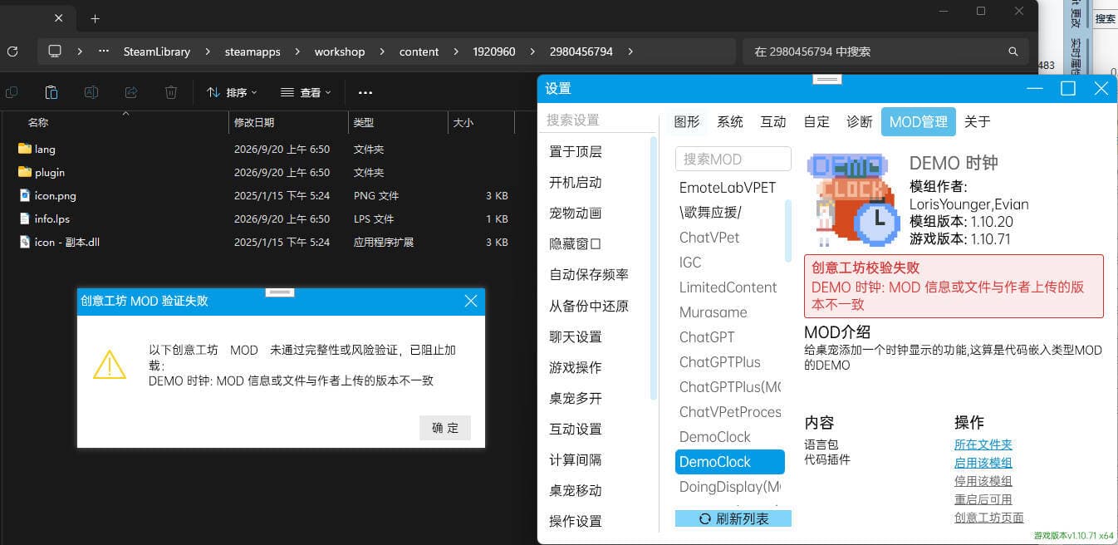
Task: Open 置于顶层 in settings sidebar
Action: (576, 151)
